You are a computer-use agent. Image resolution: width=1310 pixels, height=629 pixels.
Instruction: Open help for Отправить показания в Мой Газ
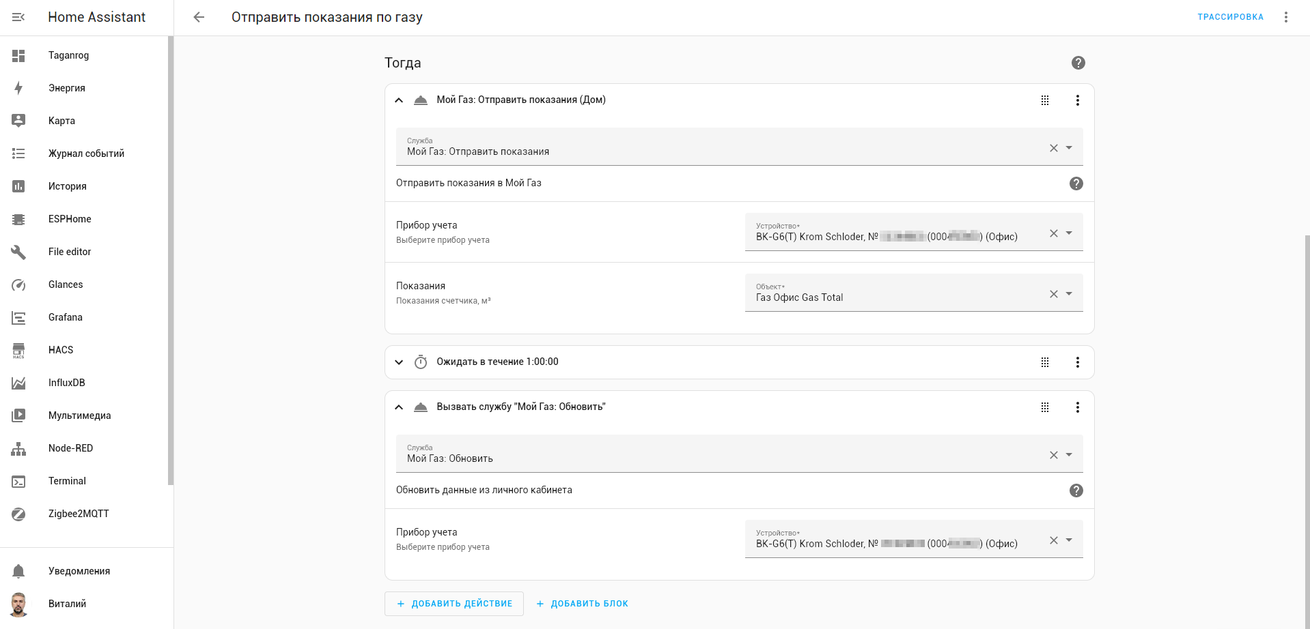click(x=1076, y=184)
